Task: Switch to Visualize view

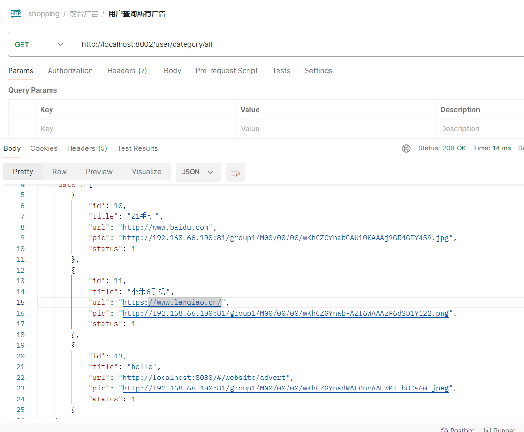Action: click(146, 172)
